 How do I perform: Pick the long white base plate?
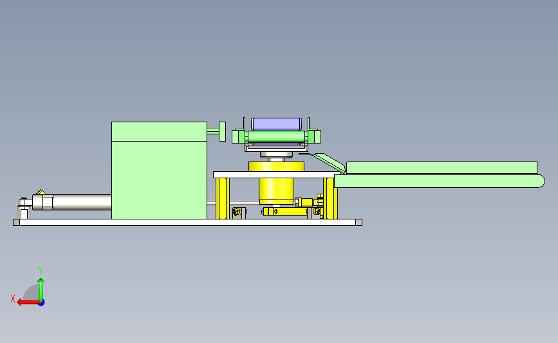click(187, 223)
